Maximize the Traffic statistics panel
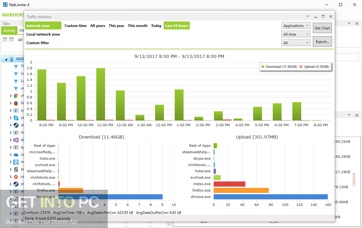The image size is (362, 228). pyautogui.click(x=323, y=17)
